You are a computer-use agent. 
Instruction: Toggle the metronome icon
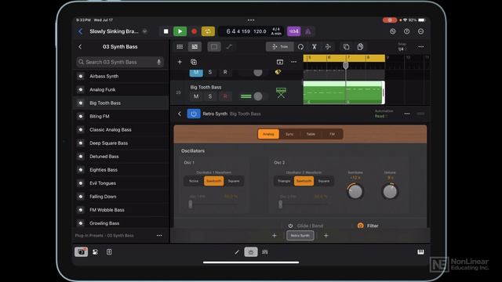307,31
